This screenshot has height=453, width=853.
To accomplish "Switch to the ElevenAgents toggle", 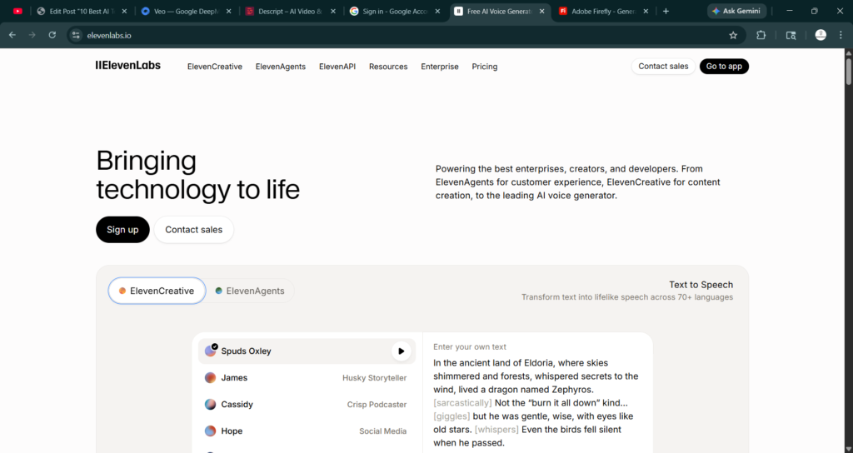I will pos(249,291).
